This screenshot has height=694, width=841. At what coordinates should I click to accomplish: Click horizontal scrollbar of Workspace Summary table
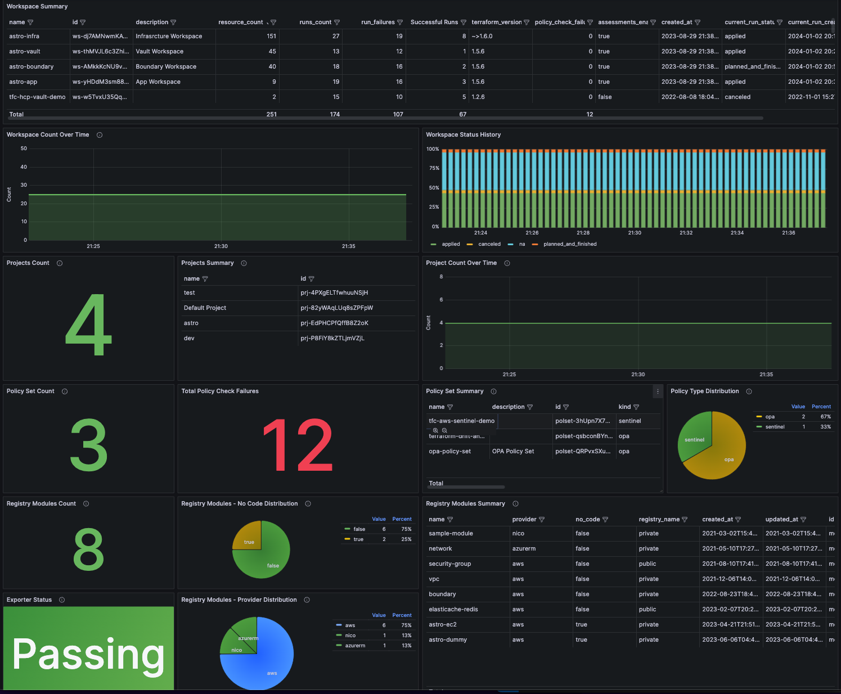pos(385,118)
